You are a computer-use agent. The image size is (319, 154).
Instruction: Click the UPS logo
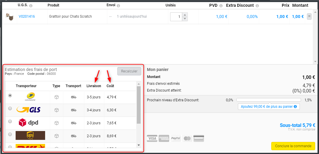[30, 135]
